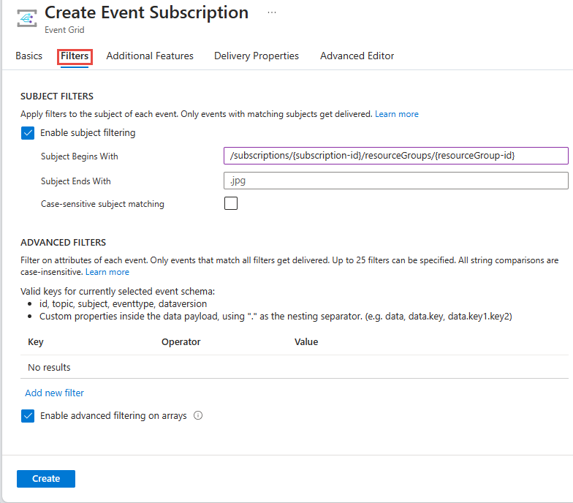Click the Subject Ends With input
Screen dimensions: 573x503
(396, 181)
